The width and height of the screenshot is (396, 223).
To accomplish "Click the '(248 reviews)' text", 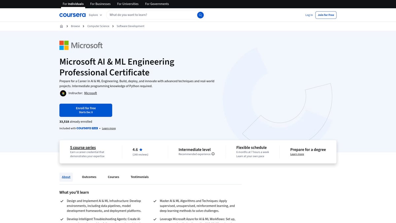I will (x=140, y=155).
